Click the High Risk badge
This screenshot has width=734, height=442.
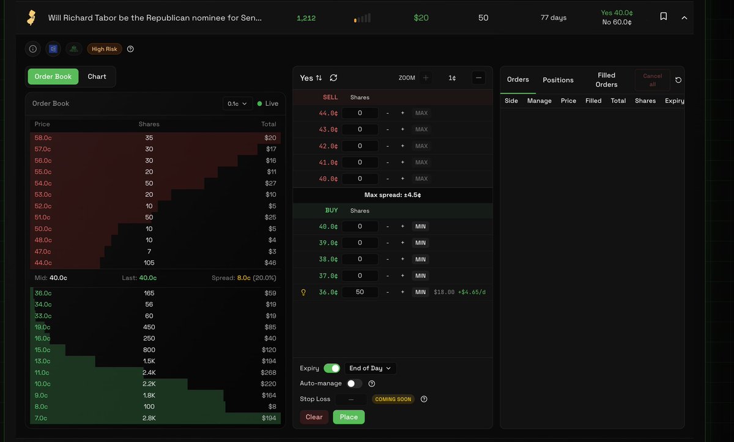pos(105,49)
